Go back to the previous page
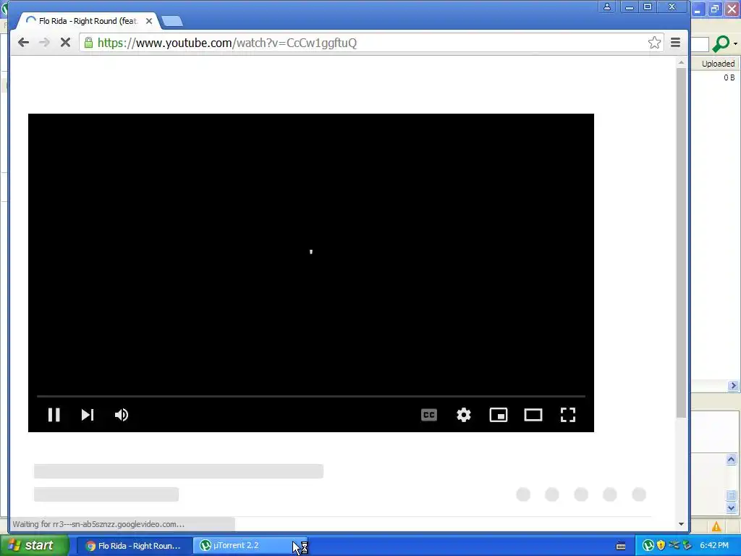 pyautogui.click(x=23, y=43)
